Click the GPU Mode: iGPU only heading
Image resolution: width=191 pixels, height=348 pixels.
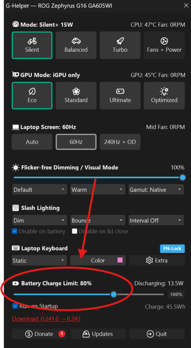coord(50,75)
